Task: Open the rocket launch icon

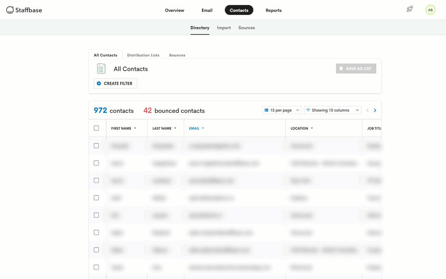Action: coord(410,9)
